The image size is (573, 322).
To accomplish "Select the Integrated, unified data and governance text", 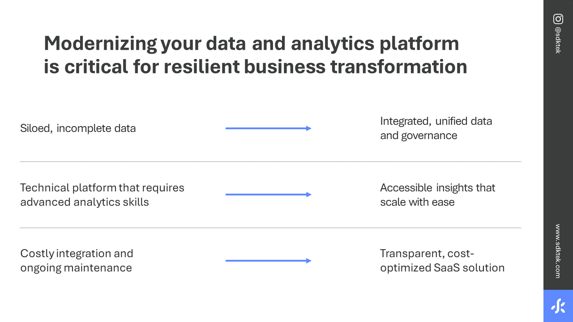I will click(x=436, y=128).
